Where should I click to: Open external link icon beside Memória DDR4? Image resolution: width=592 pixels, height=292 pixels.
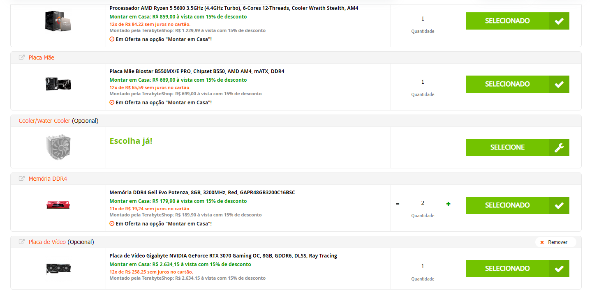pyautogui.click(x=22, y=179)
